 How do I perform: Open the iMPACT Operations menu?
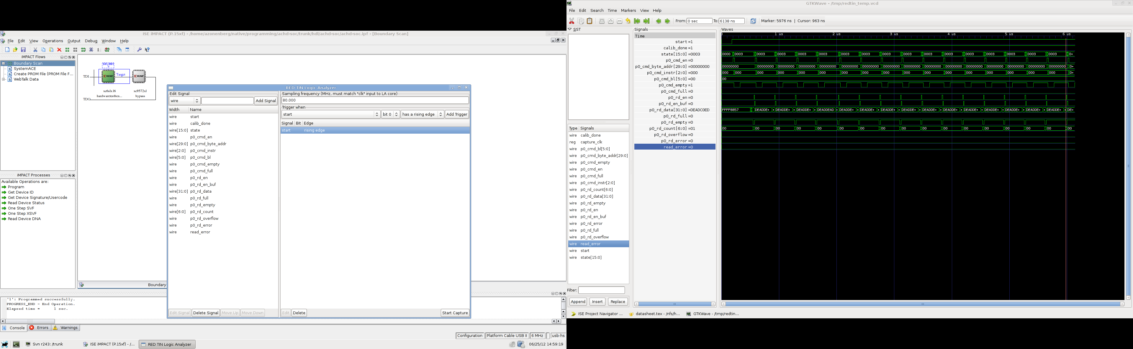[52, 41]
